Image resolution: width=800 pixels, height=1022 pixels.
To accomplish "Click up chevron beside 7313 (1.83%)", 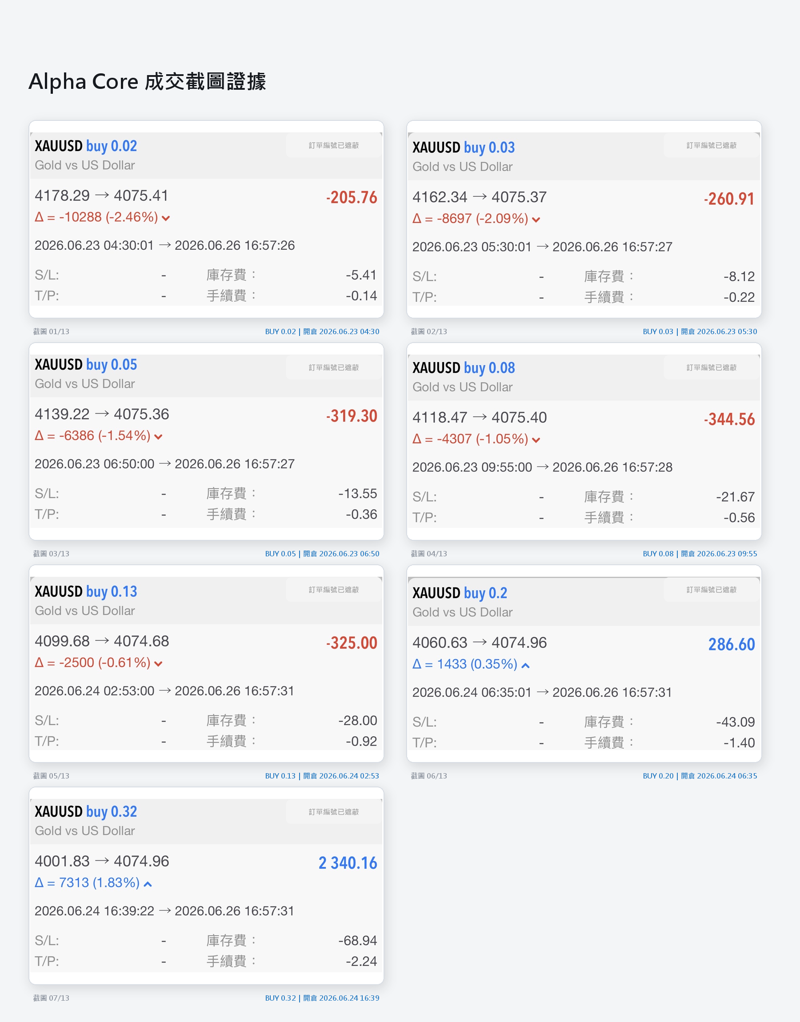I will click(x=148, y=884).
